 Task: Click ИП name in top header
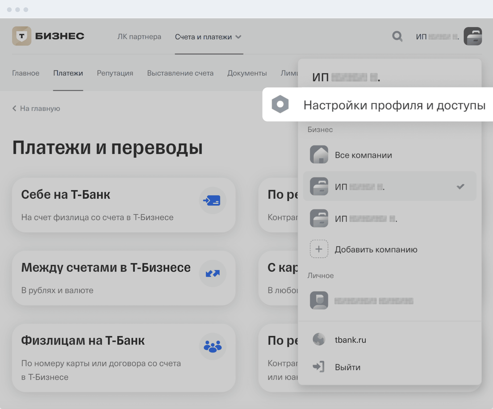coord(437,37)
